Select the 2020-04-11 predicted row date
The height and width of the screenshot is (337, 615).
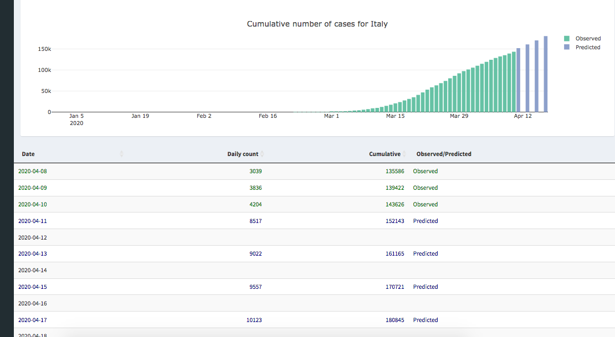click(33, 221)
